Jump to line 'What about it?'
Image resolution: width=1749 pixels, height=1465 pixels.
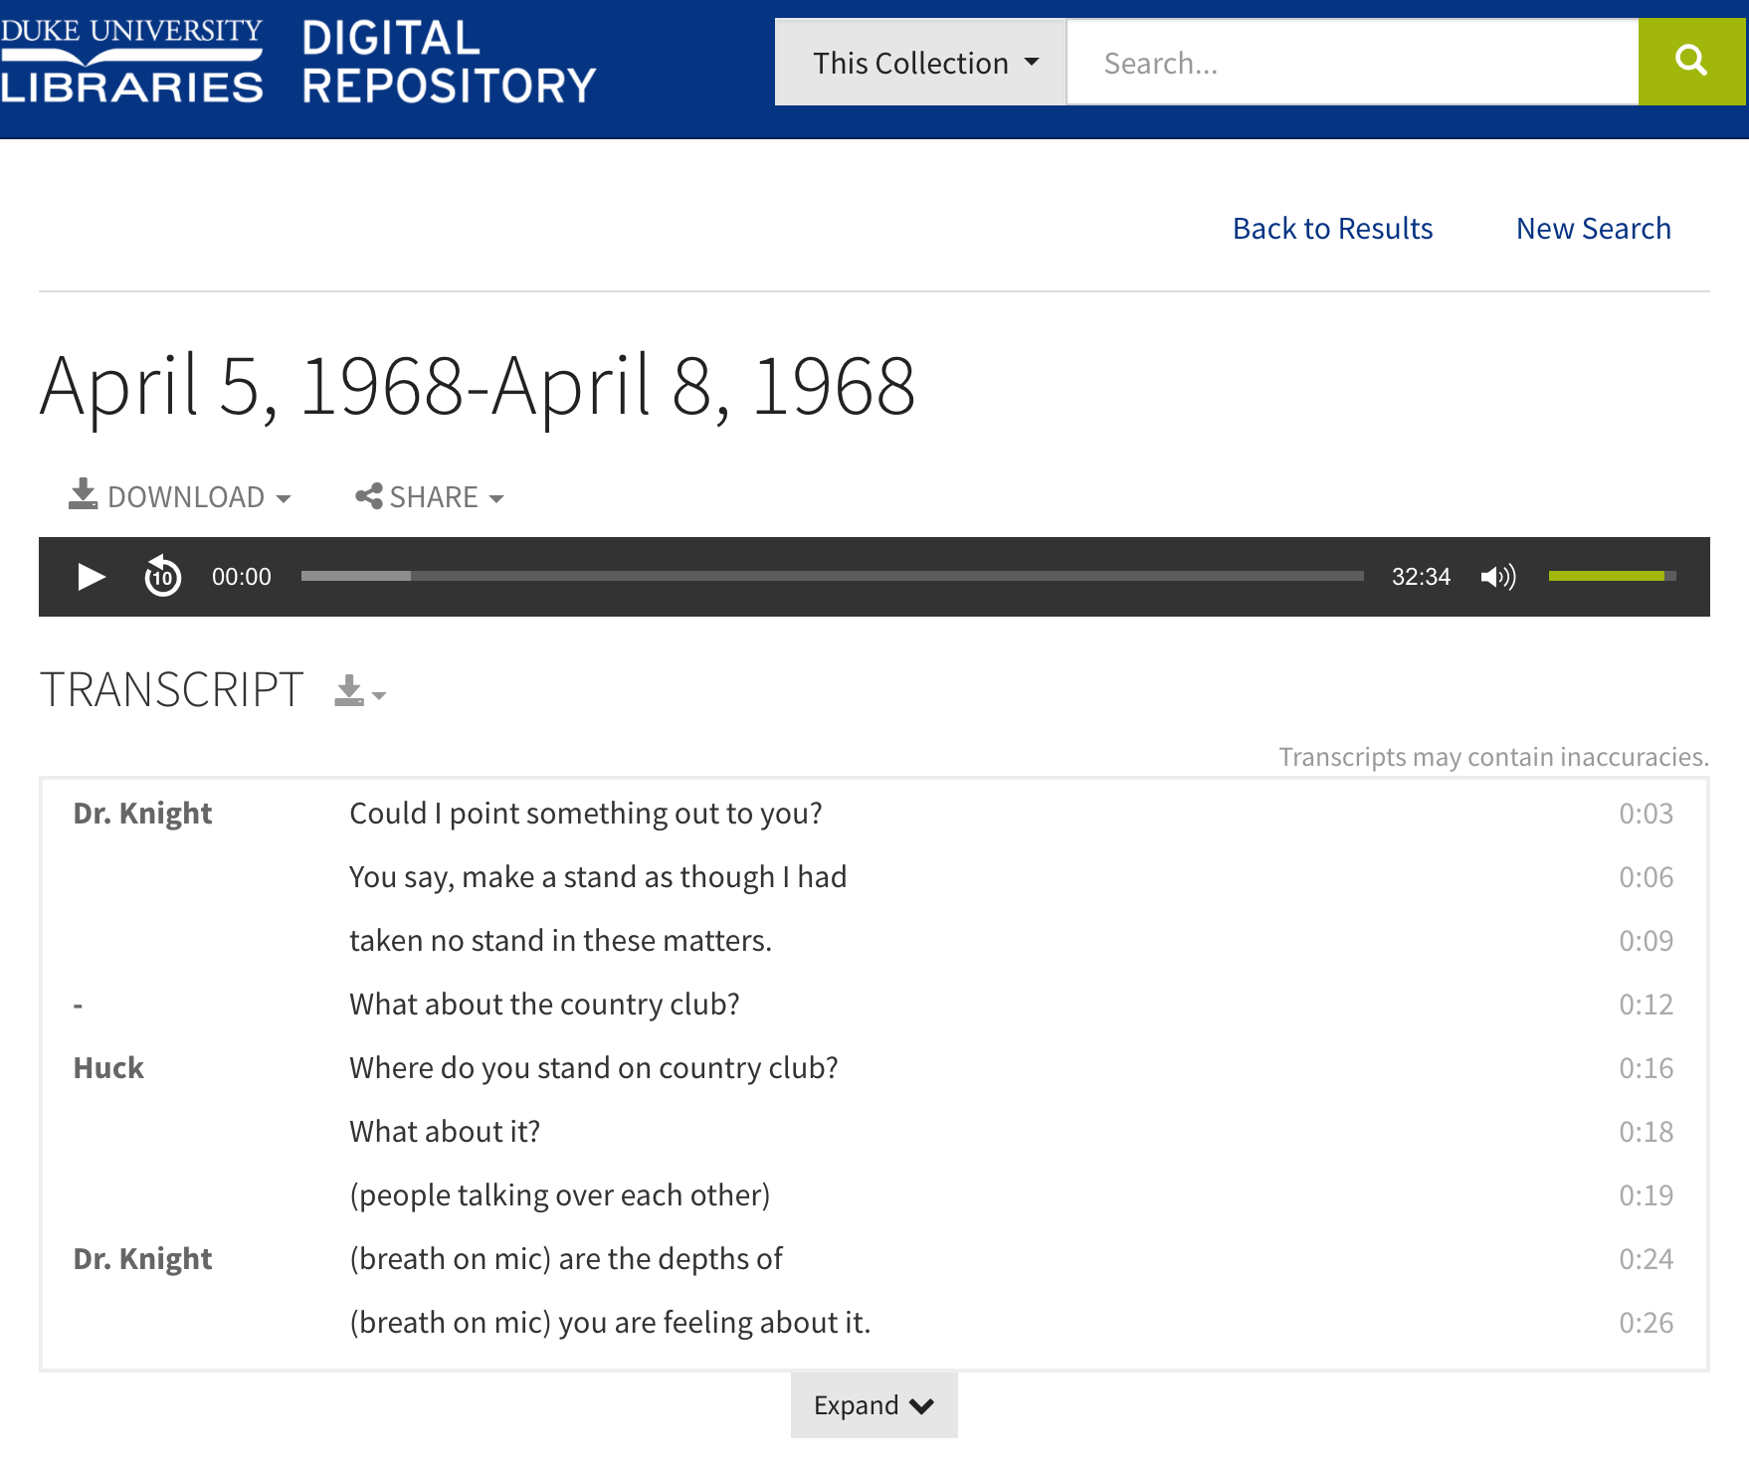[x=445, y=1132]
